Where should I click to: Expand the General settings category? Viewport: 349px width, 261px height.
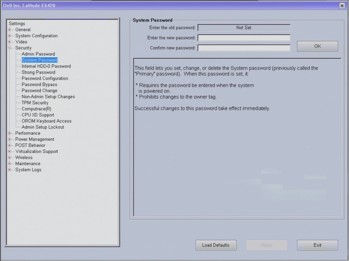click(x=10, y=29)
